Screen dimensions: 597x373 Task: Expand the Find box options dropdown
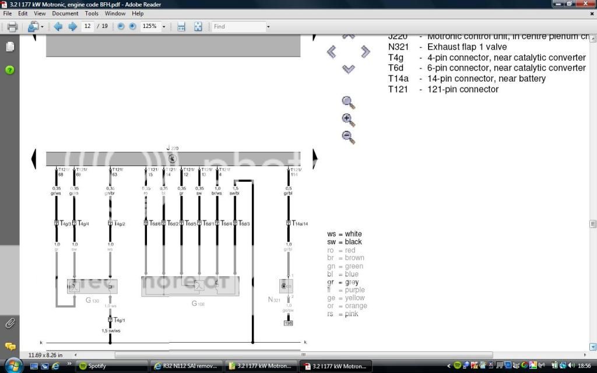coord(268,27)
